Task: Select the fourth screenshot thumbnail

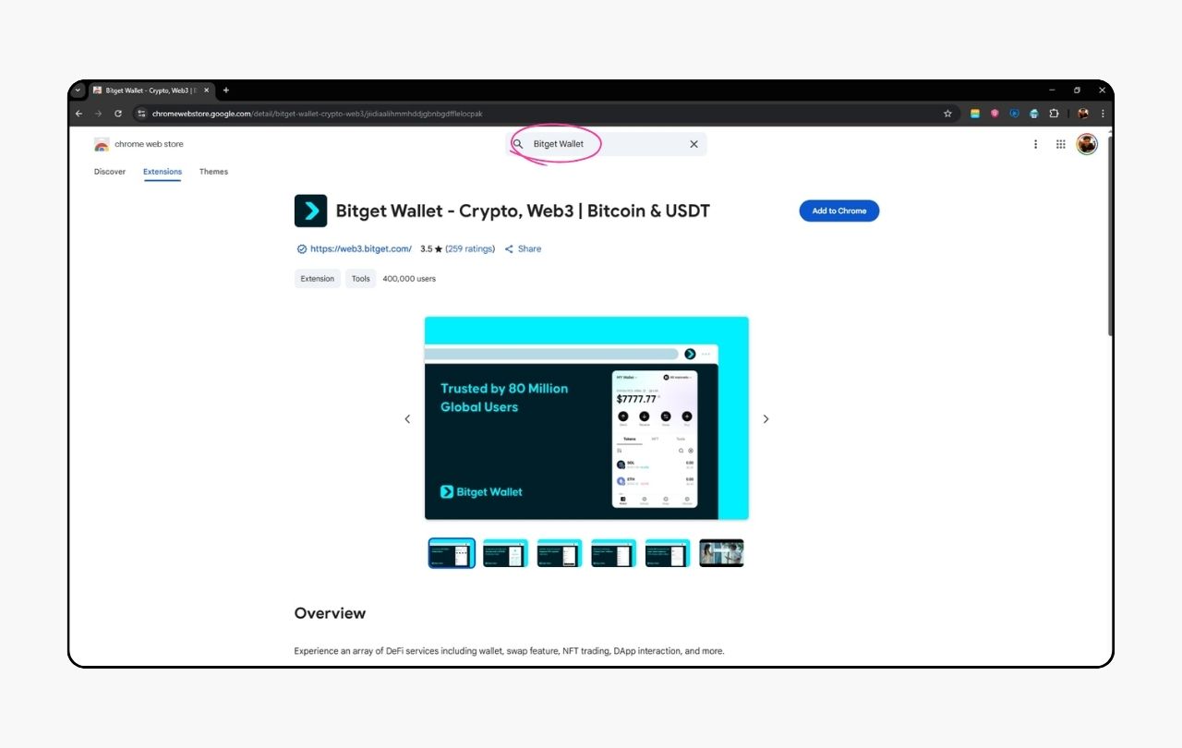Action: (x=614, y=553)
